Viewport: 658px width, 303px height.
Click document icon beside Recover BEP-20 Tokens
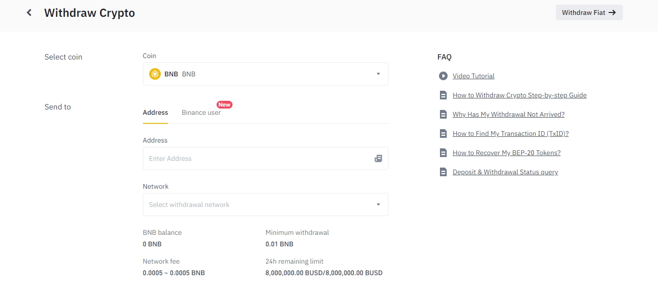(443, 153)
